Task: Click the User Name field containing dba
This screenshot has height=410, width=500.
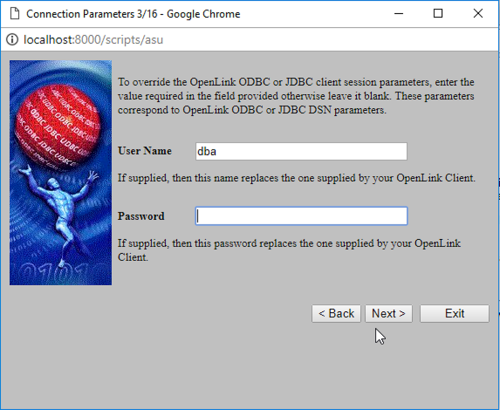Action: coord(301,151)
